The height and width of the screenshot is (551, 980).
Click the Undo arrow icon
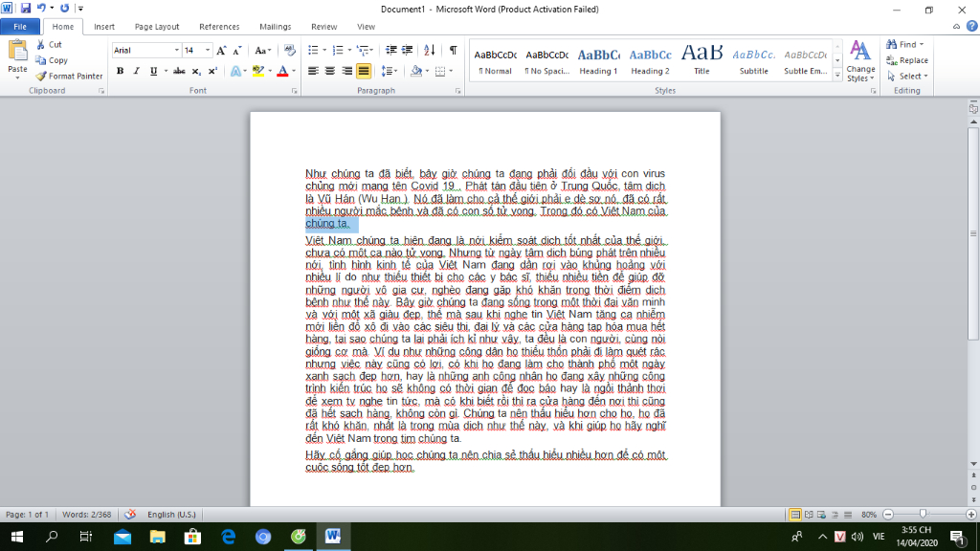click(41, 8)
